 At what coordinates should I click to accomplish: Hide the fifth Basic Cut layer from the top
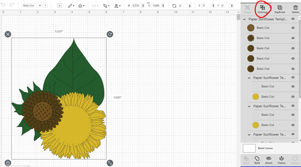(x=293, y=69)
